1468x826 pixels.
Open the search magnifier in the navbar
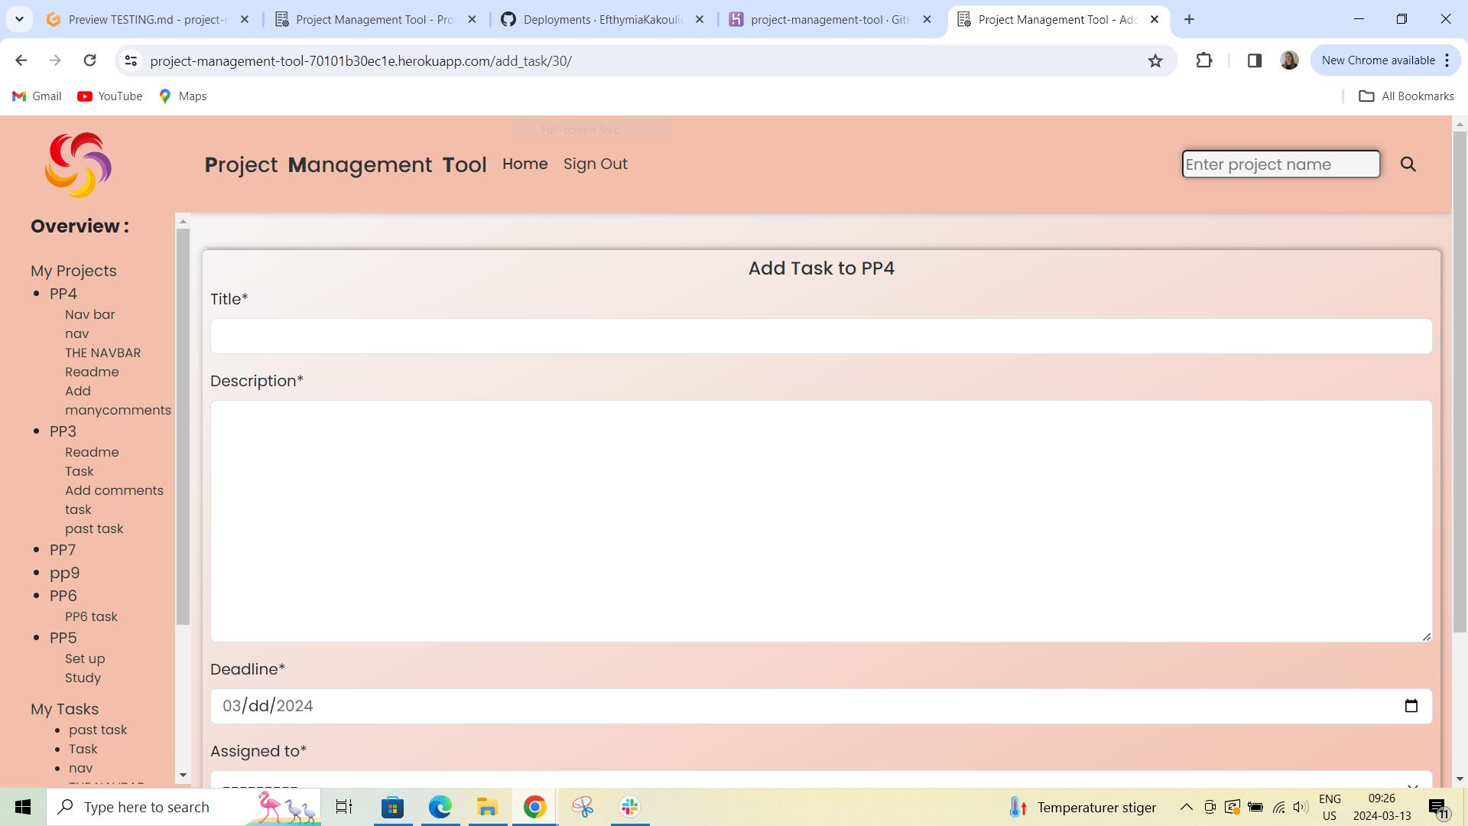(x=1408, y=164)
